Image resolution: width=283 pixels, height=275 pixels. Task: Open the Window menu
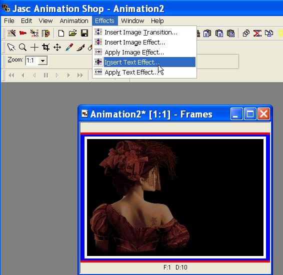point(132,21)
